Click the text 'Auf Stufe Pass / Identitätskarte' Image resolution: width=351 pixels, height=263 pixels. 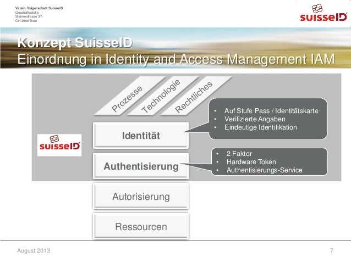point(271,110)
